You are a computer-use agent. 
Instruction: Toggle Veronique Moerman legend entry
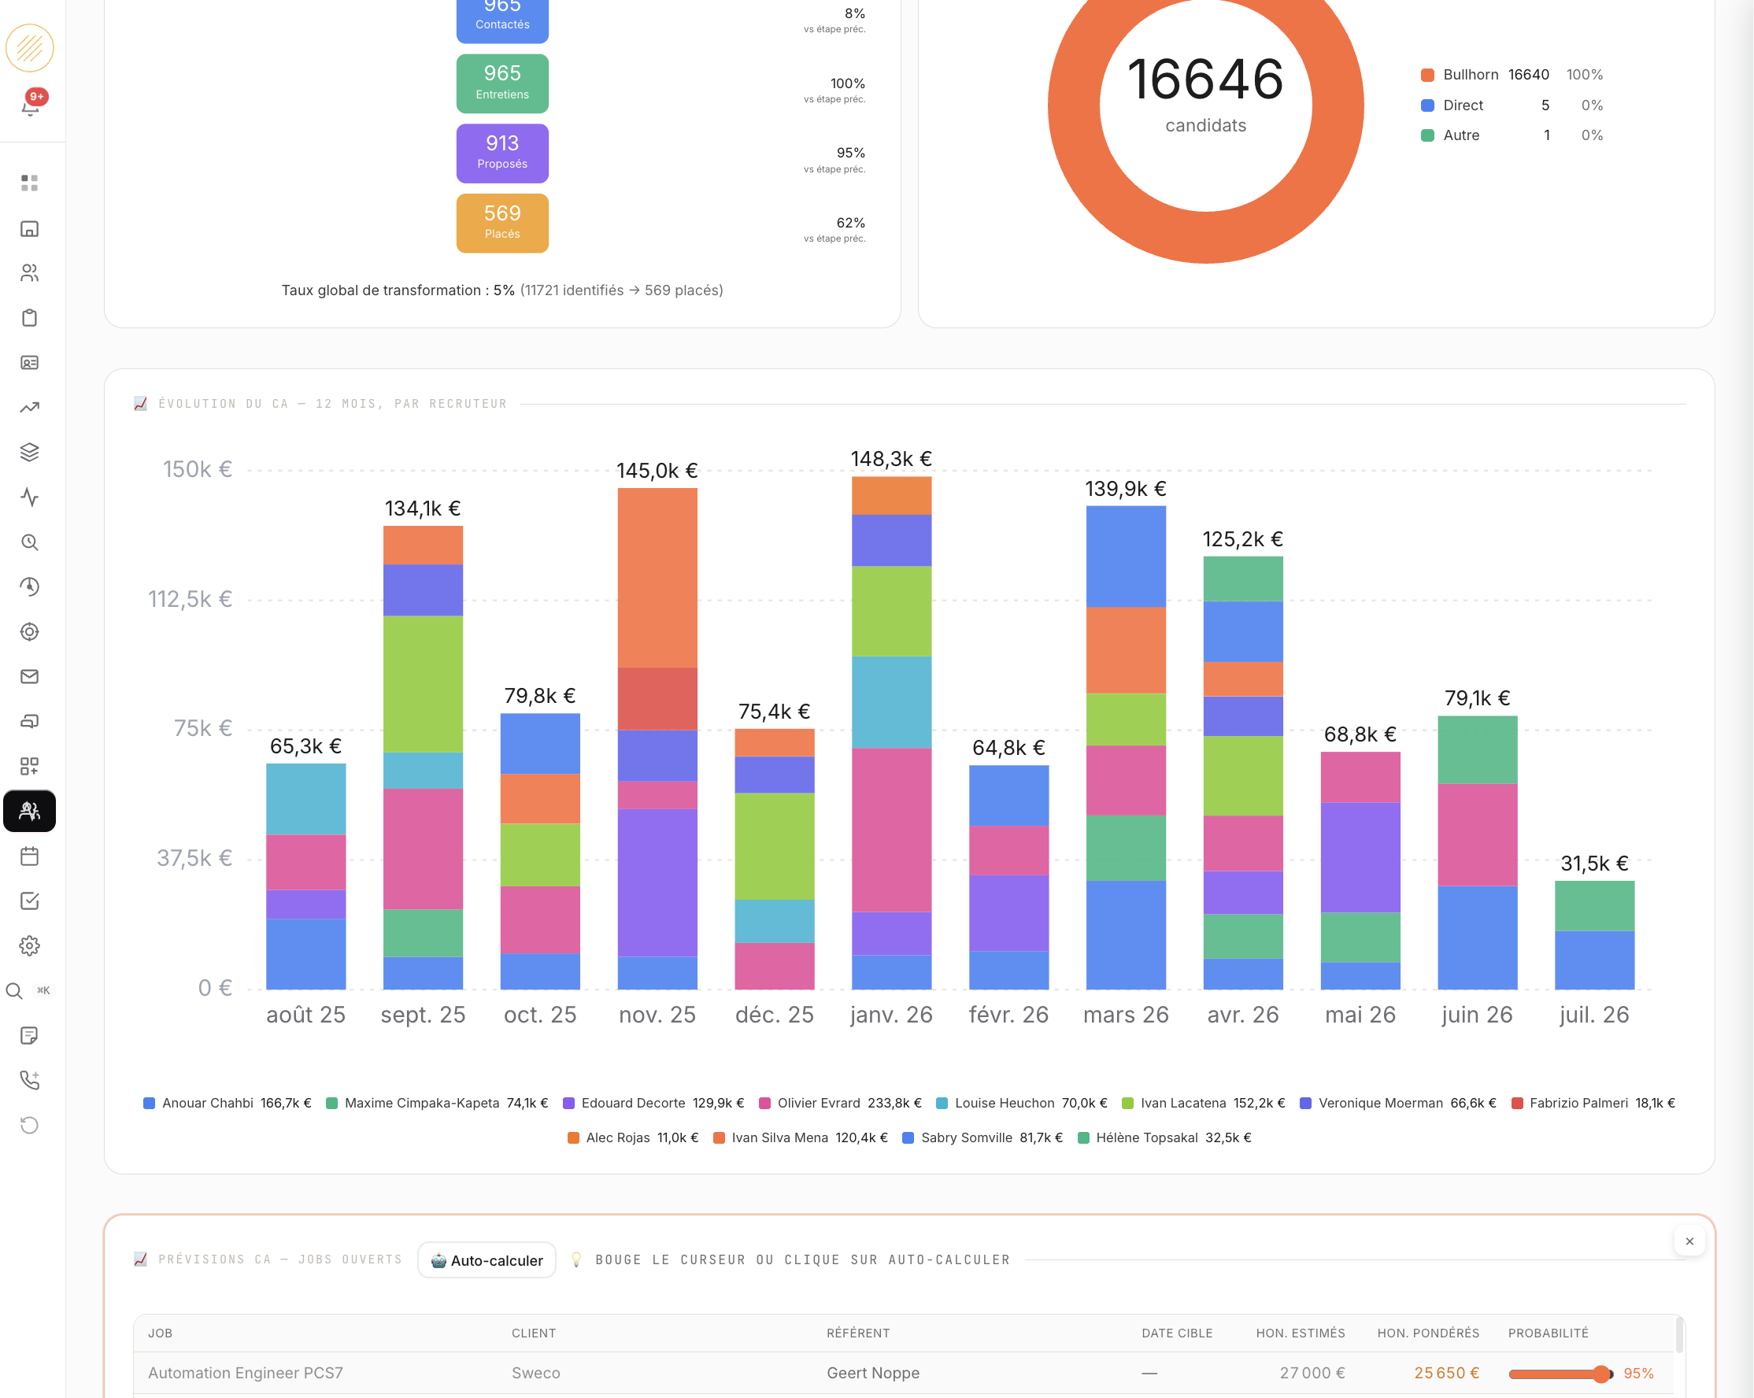pos(1397,1103)
